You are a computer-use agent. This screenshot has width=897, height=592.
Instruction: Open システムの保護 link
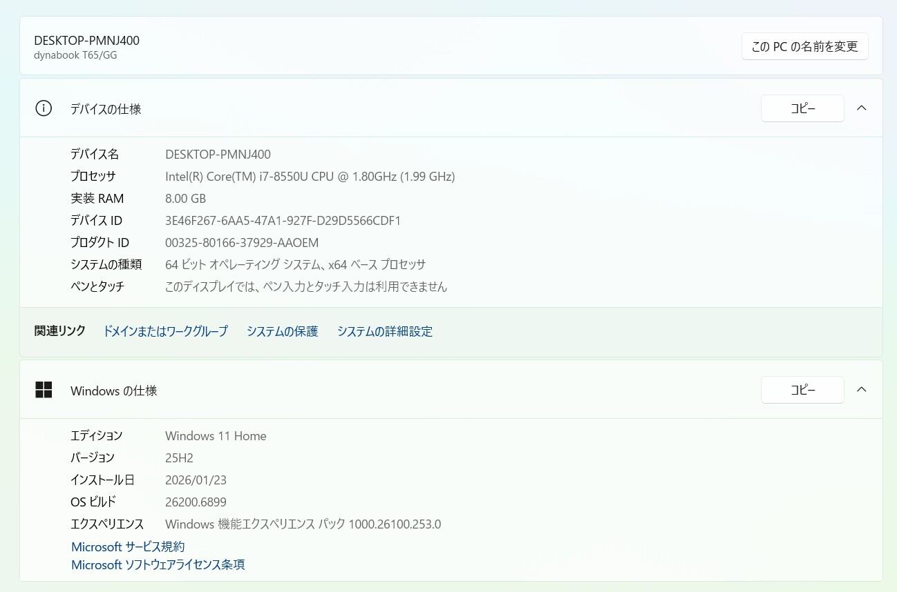point(282,331)
